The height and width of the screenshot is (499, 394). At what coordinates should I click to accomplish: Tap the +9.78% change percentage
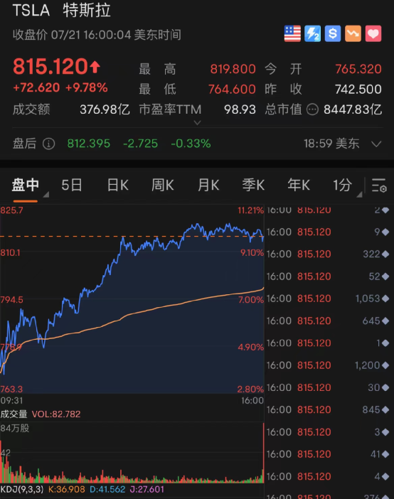tap(86, 87)
